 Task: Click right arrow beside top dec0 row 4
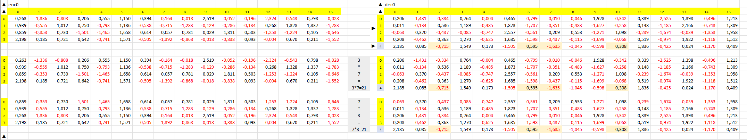click(x=373, y=46)
